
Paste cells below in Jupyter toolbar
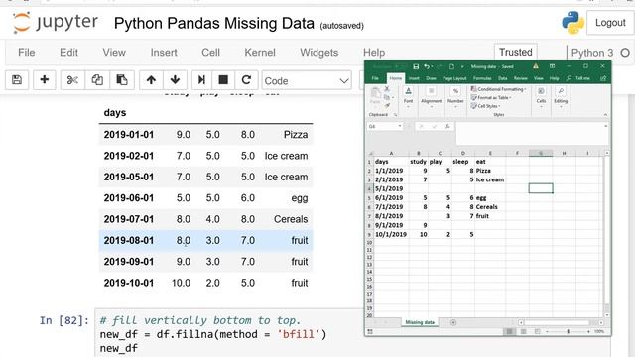121,80
